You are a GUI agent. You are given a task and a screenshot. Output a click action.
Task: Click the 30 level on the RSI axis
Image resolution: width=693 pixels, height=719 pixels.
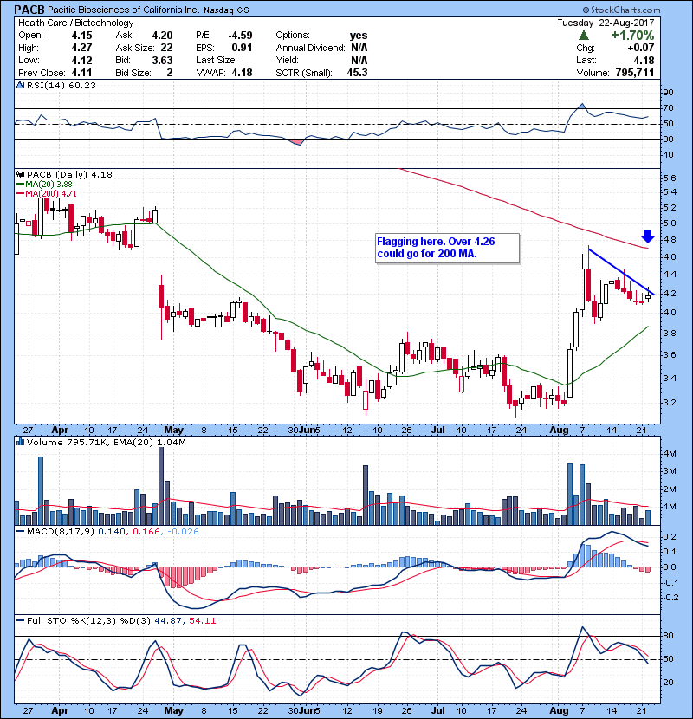point(668,139)
